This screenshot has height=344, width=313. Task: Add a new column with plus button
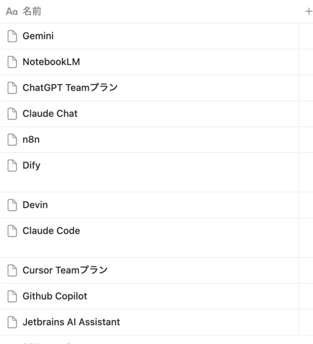(x=308, y=11)
